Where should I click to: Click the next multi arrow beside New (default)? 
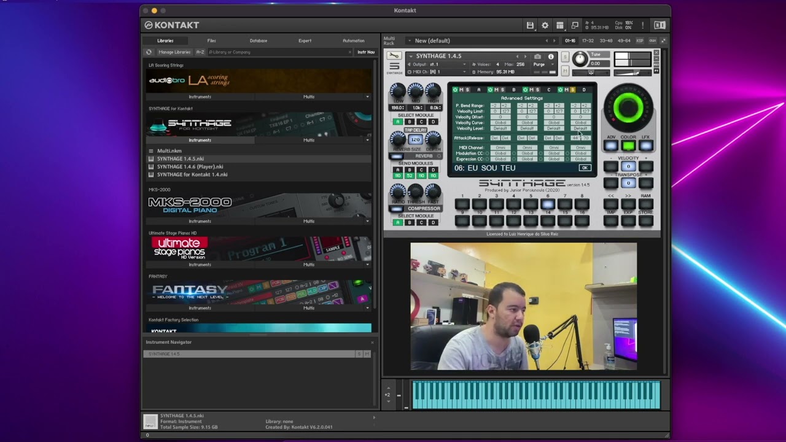coord(554,41)
